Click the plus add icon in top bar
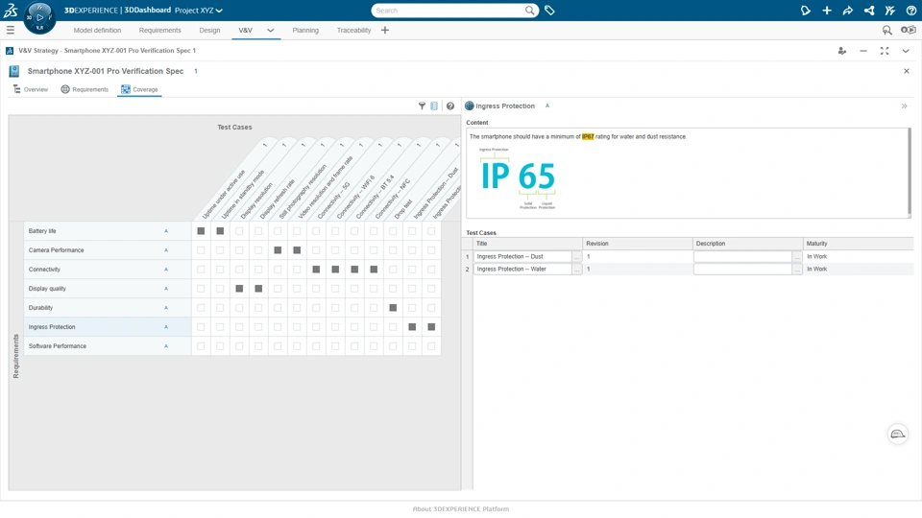 point(827,10)
